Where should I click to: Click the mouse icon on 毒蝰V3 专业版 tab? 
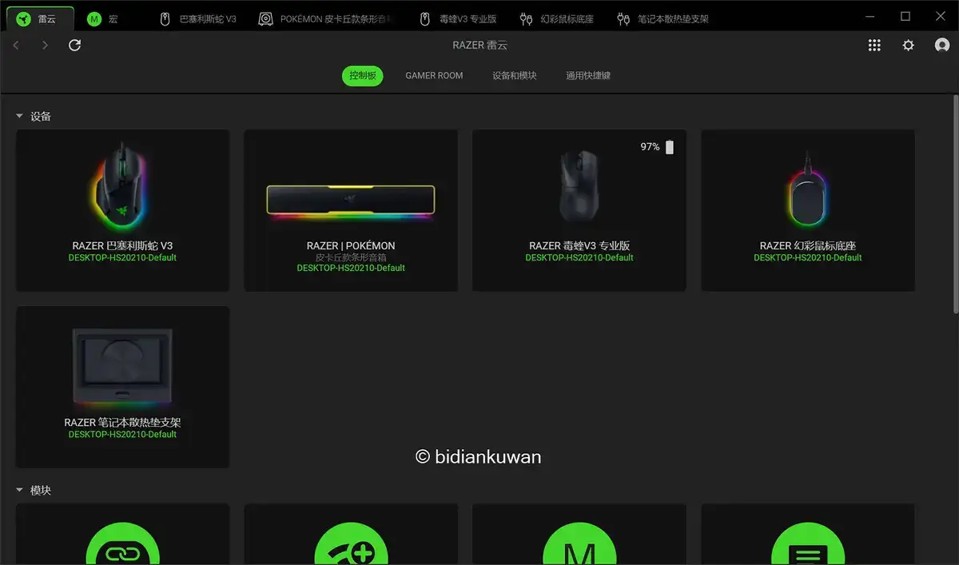[x=425, y=18]
